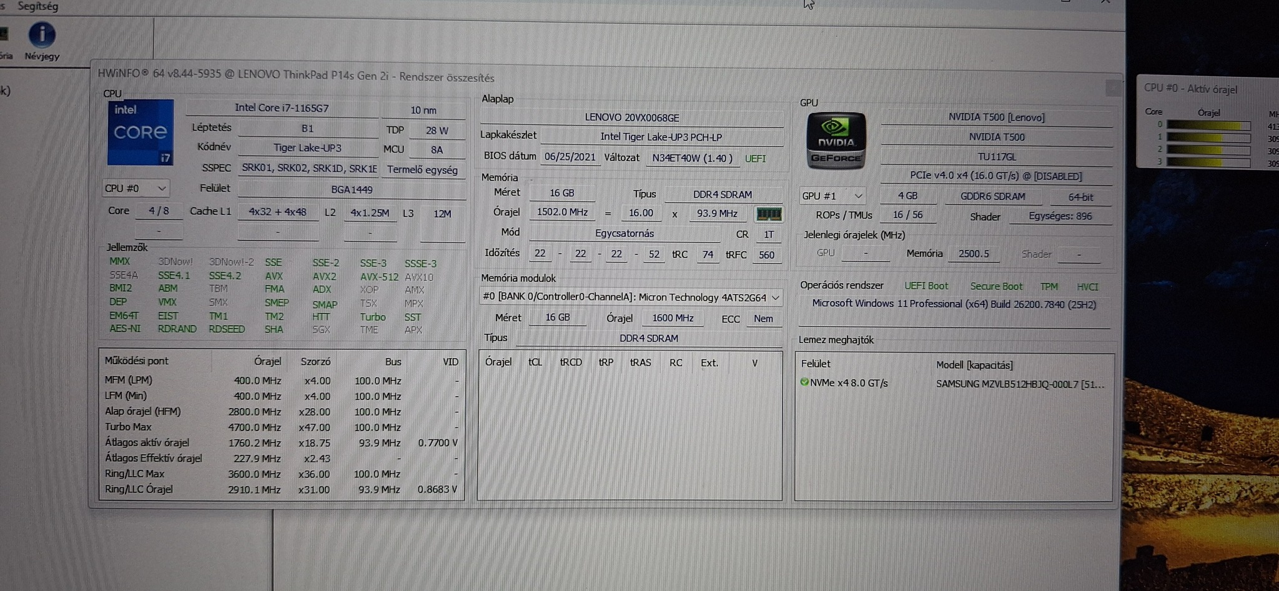Click the memory chip icon beside 93.9 MHz
This screenshot has width=1279, height=591.
point(769,214)
